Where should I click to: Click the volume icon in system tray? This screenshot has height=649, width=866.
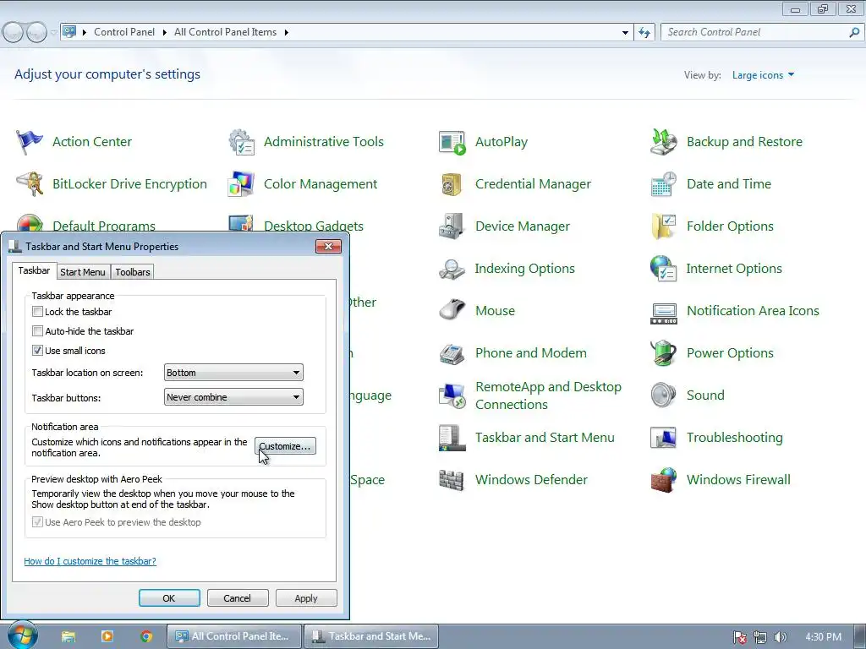780,637
